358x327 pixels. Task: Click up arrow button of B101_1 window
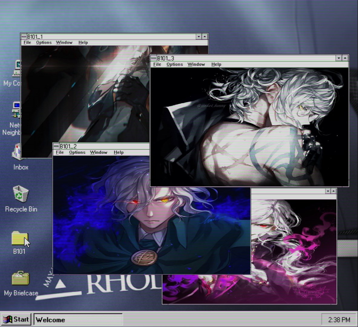pyautogui.click(x=205, y=37)
